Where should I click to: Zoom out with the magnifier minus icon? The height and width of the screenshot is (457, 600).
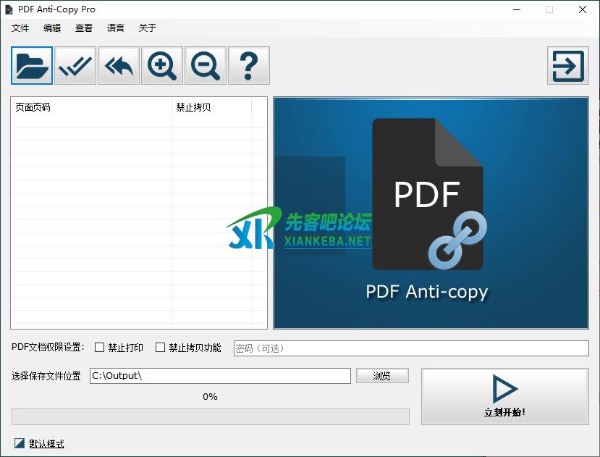(206, 66)
